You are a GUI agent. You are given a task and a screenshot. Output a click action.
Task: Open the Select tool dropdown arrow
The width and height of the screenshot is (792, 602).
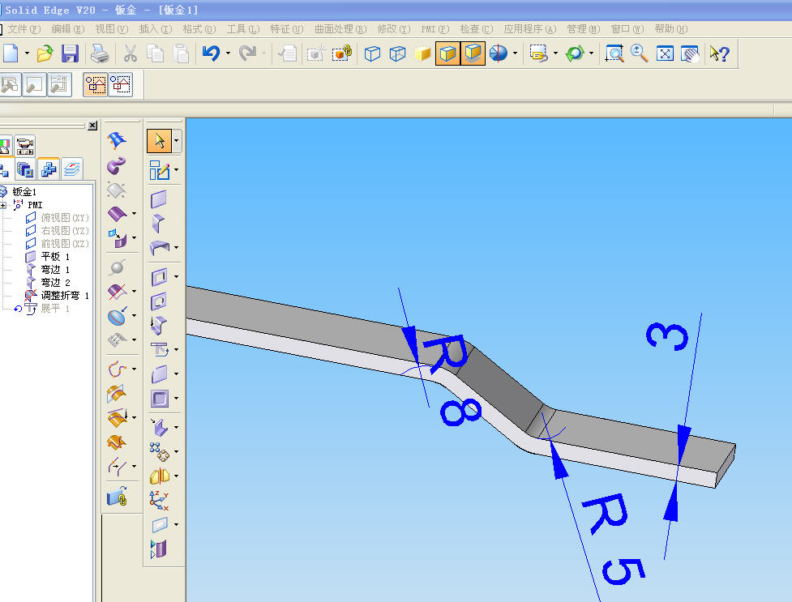tap(176, 140)
